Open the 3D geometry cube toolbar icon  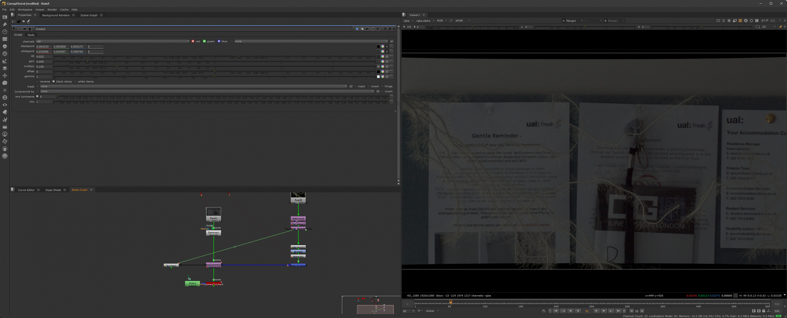point(5,83)
